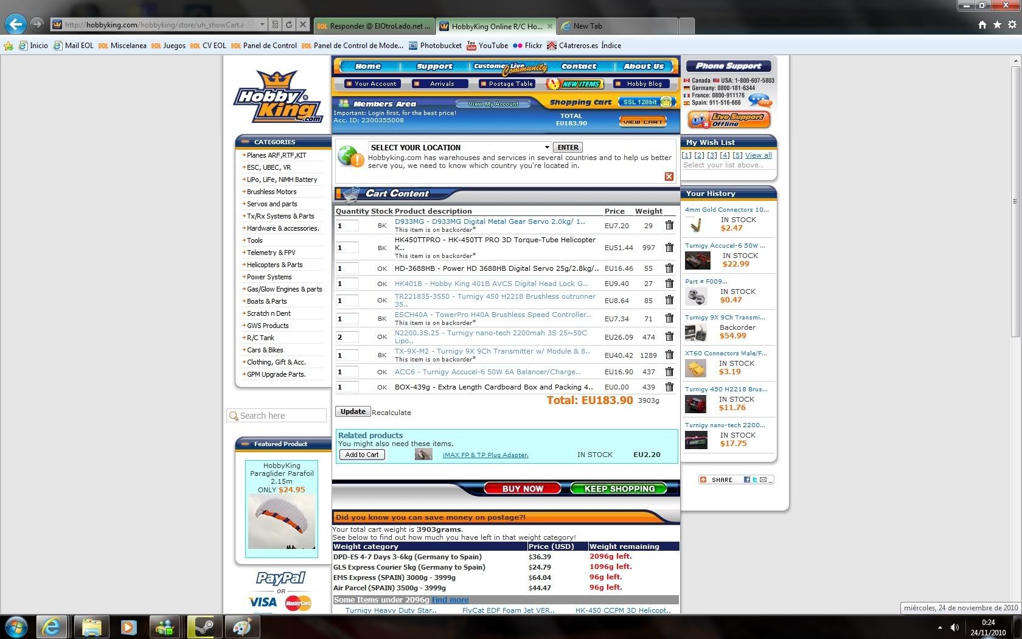This screenshot has height=639, width=1022.
Task: Remove the TX-9X-M2 transmitter with its trash icon
Action: tap(669, 355)
